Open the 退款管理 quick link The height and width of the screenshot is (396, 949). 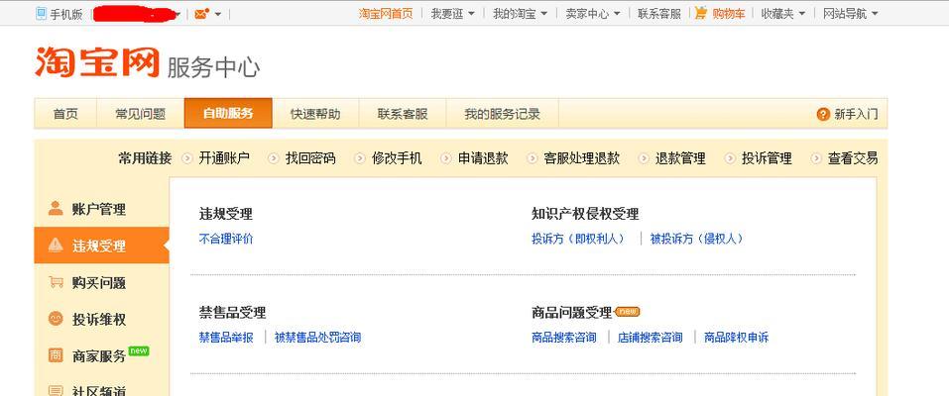(x=680, y=158)
